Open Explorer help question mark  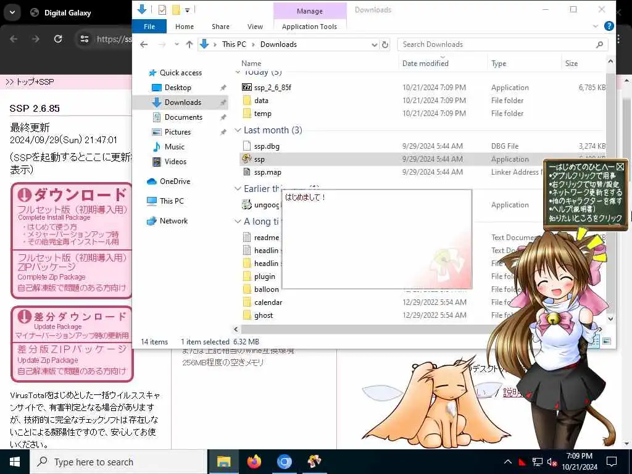(x=609, y=26)
